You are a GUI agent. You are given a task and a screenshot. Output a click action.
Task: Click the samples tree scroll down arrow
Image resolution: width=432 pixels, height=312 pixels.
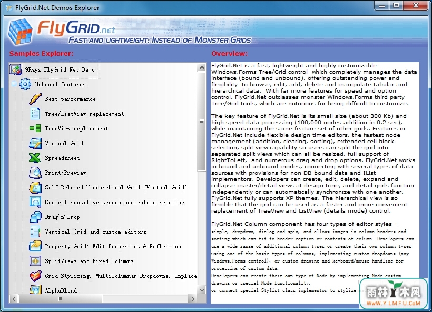coord(202,290)
